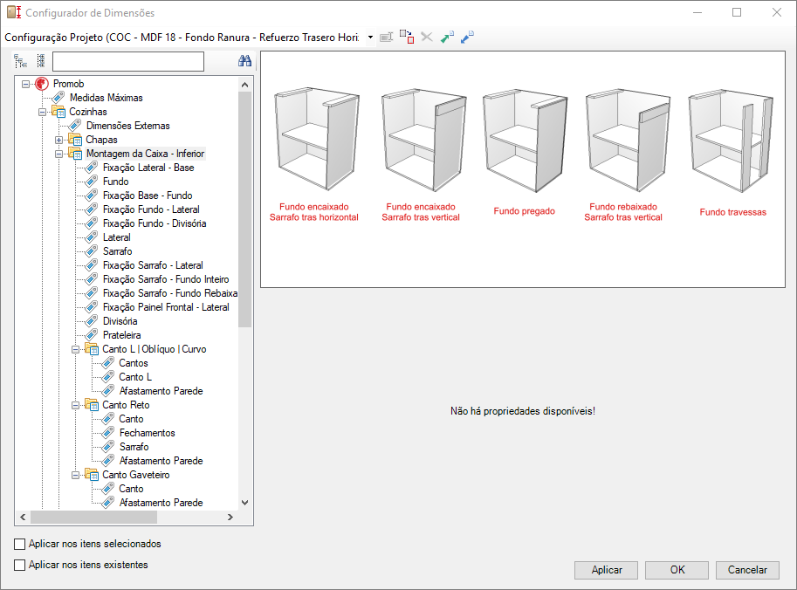Click the gray X delete configuration icon
Image resolution: width=797 pixels, height=590 pixels.
427,38
